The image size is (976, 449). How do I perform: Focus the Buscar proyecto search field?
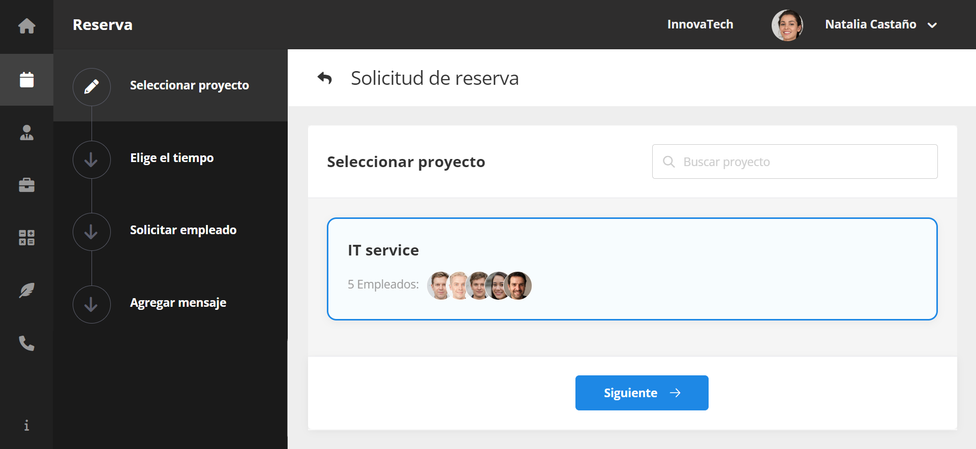(x=803, y=162)
